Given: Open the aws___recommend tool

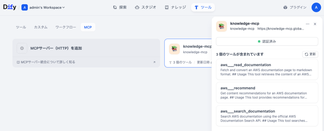Looking at the screenshot, I should click(267, 93).
